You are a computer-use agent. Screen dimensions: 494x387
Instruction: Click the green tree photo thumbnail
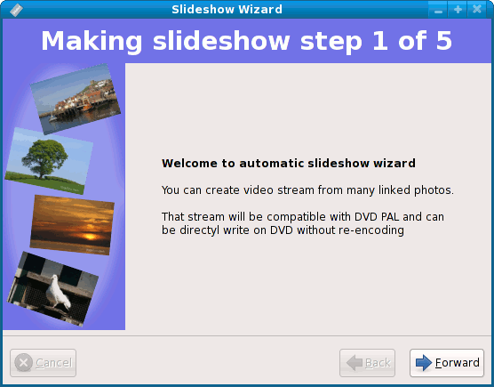49,161
